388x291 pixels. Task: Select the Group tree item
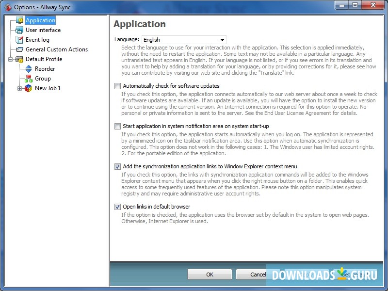coord(43,79)
